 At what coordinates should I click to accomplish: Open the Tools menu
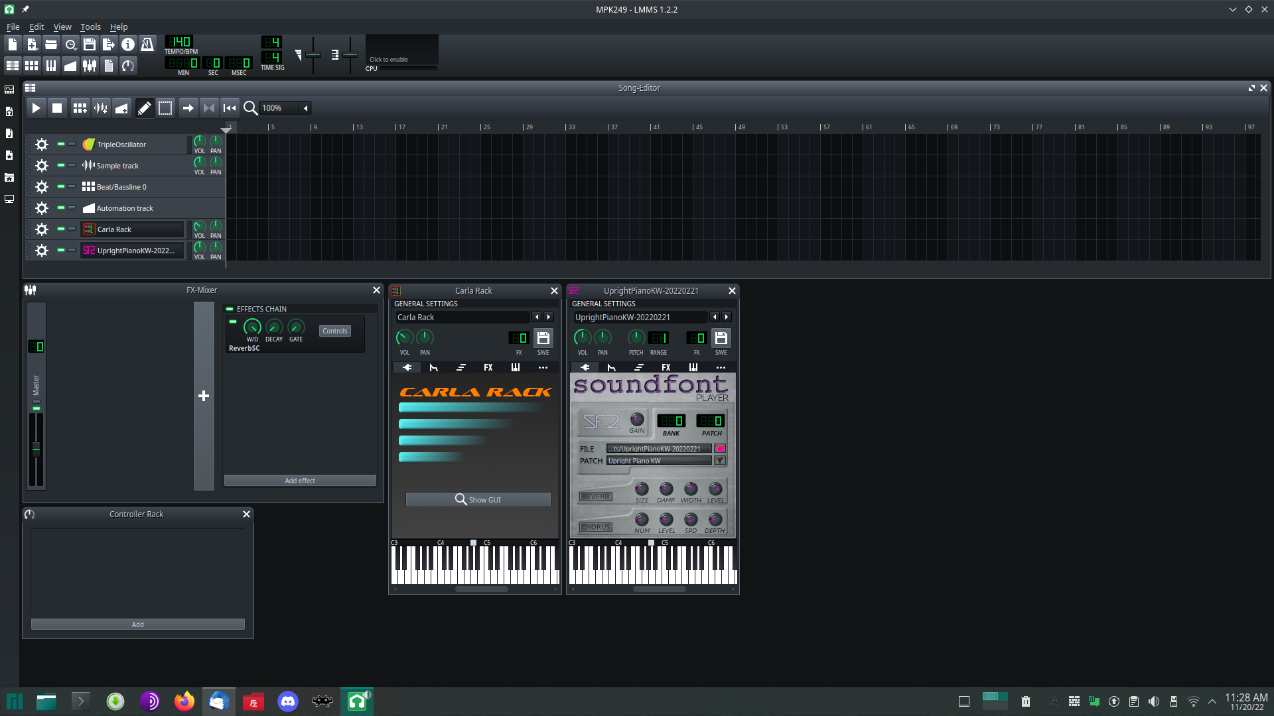click(x=90, y=27)
